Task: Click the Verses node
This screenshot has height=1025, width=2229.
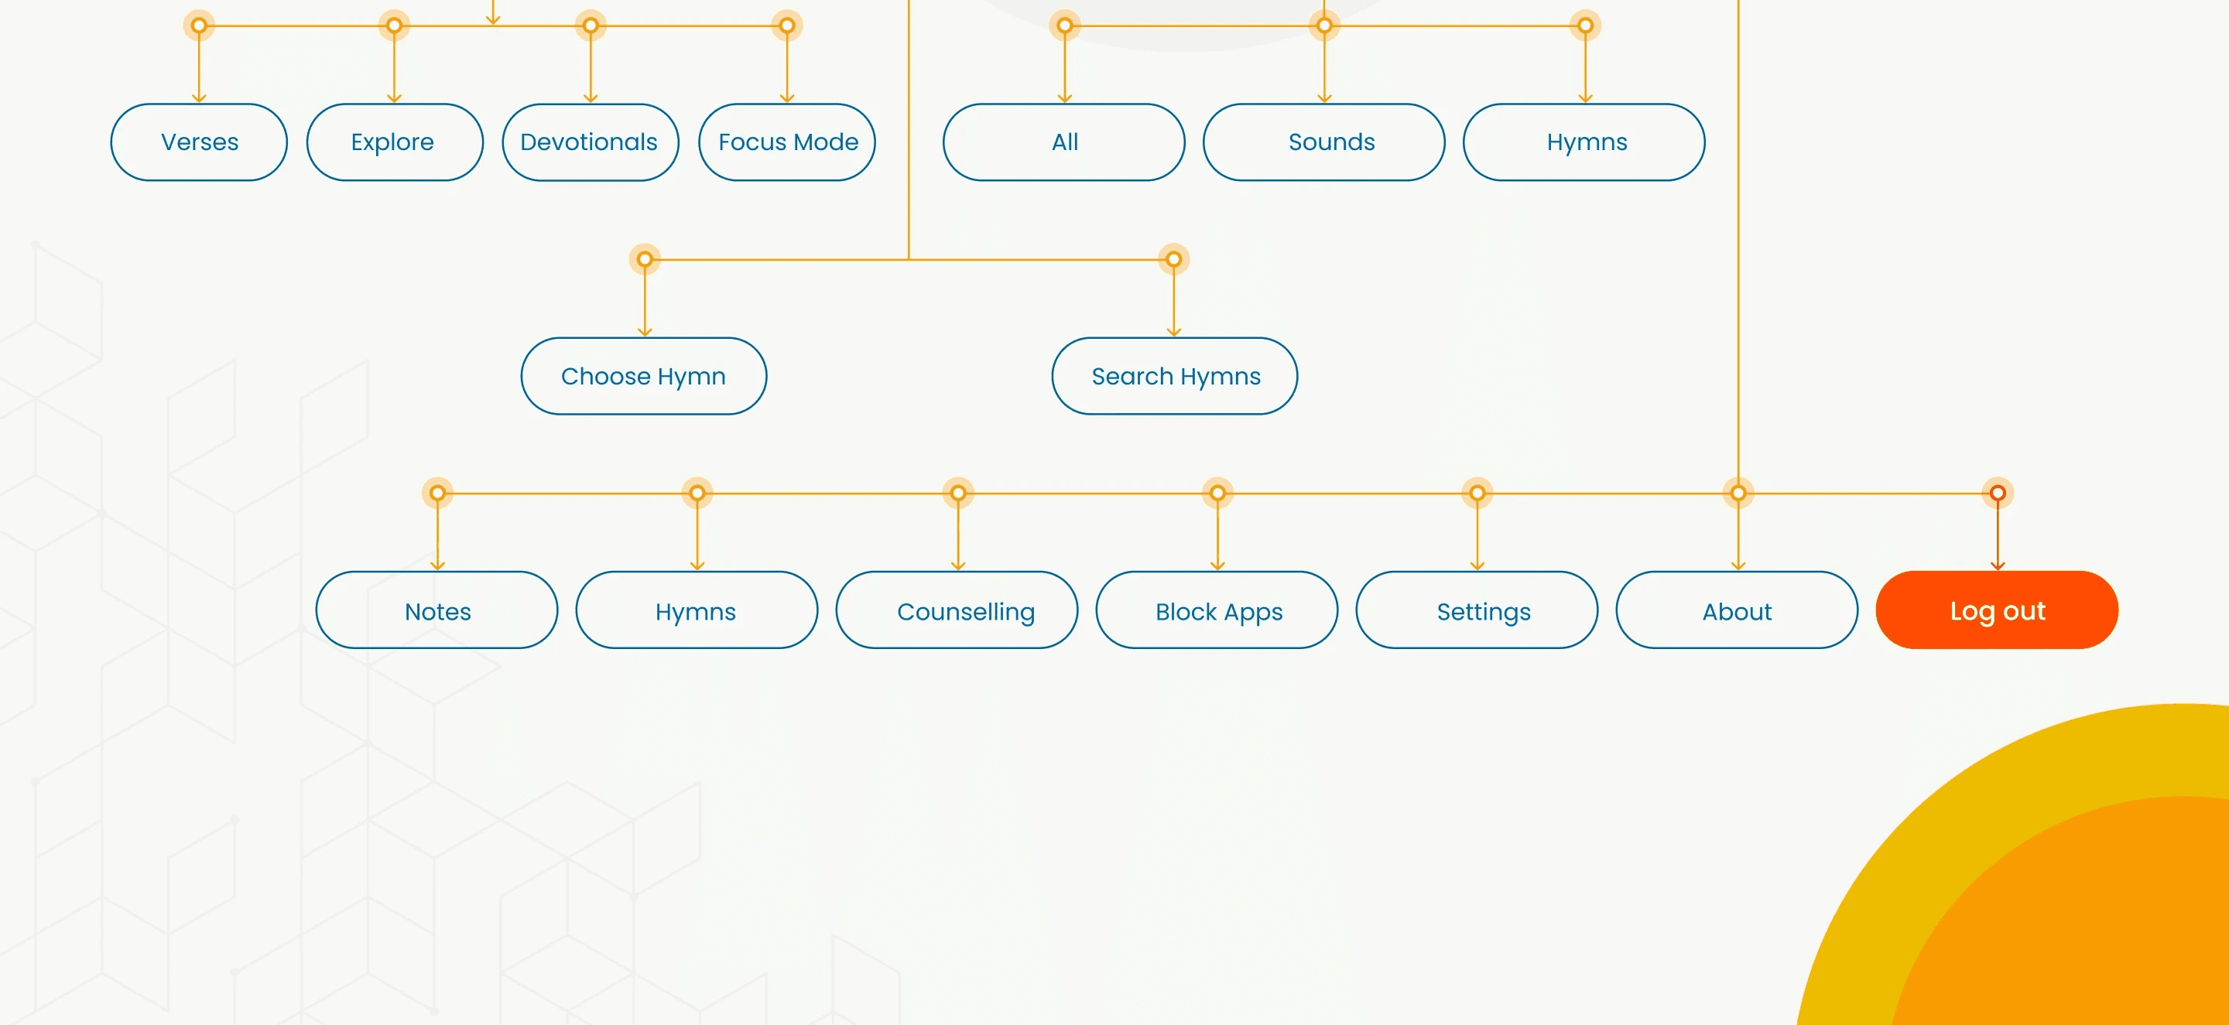Action: coord(199,142)
